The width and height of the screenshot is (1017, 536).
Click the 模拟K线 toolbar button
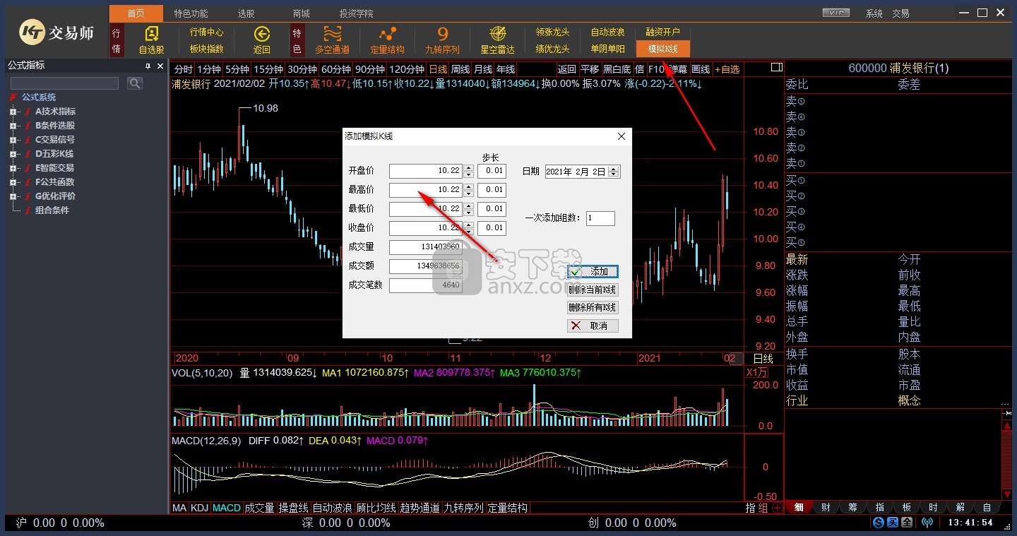click(663, 49)
